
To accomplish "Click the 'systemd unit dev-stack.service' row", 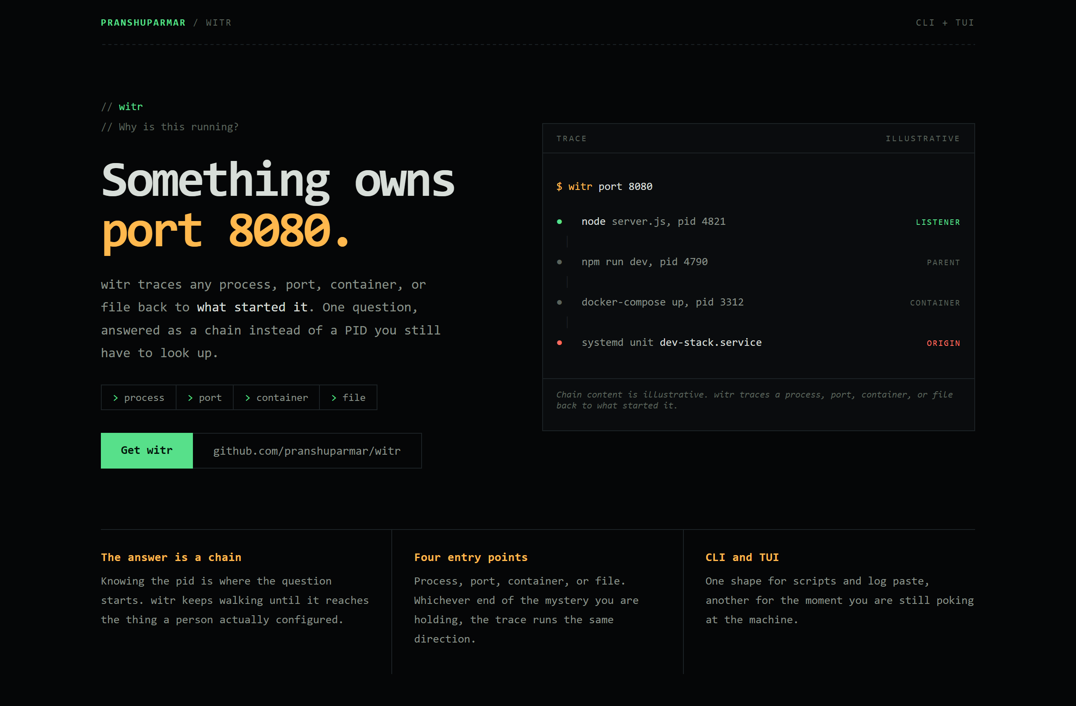I will click(758, 342).
